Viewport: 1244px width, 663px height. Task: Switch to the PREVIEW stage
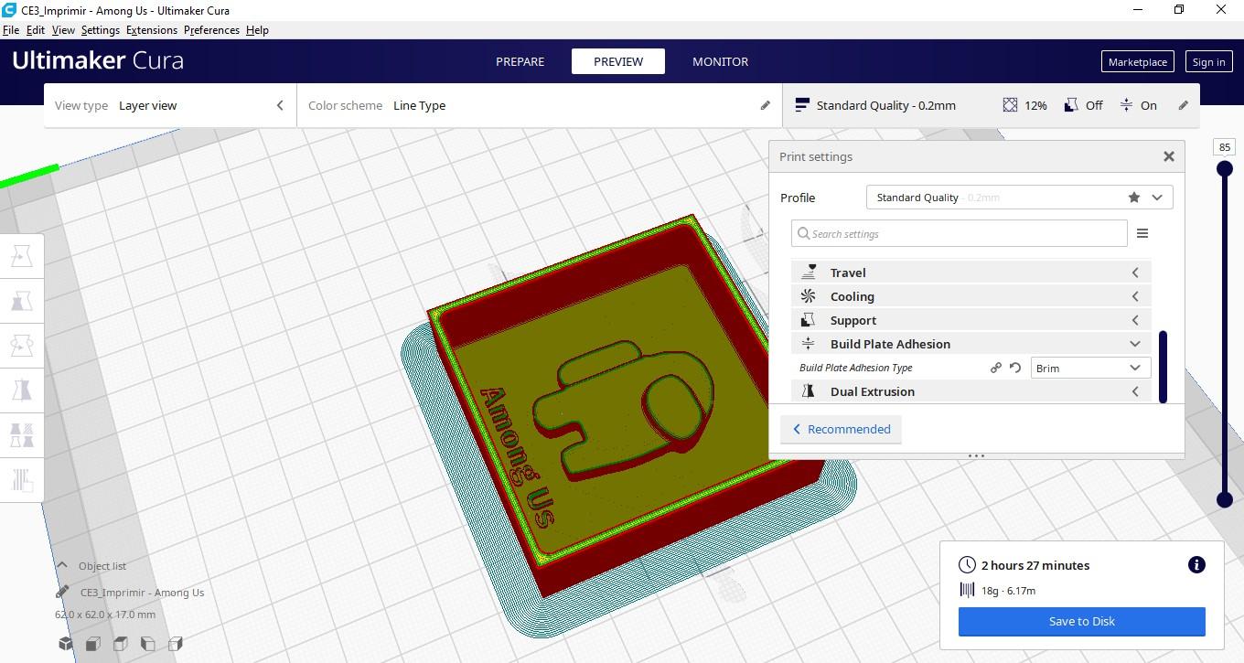pos(618,61)
